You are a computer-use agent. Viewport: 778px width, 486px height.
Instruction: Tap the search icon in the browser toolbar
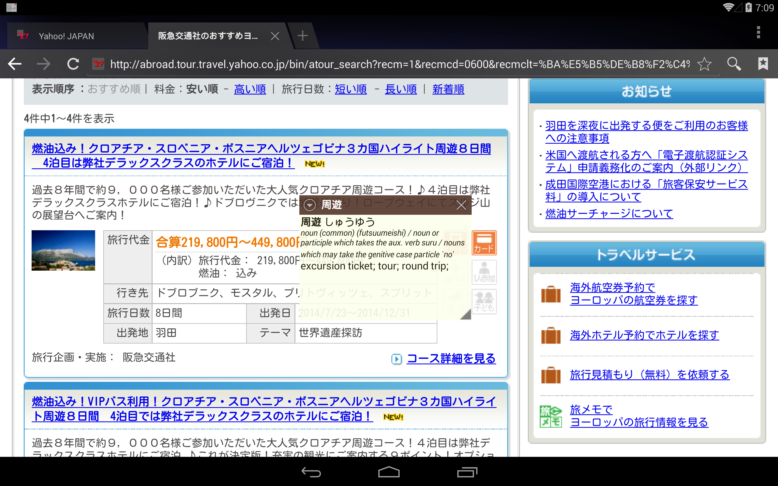click(733, 64)
